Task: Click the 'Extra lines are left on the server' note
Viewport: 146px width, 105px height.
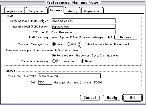Action: tap(106, 44)
